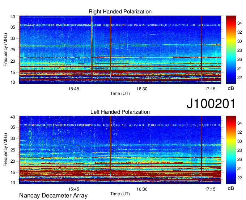Click the 20 frequency tick of Left Handed plot
The height and width of the screenshot is (200, 246).
point(13,161)
